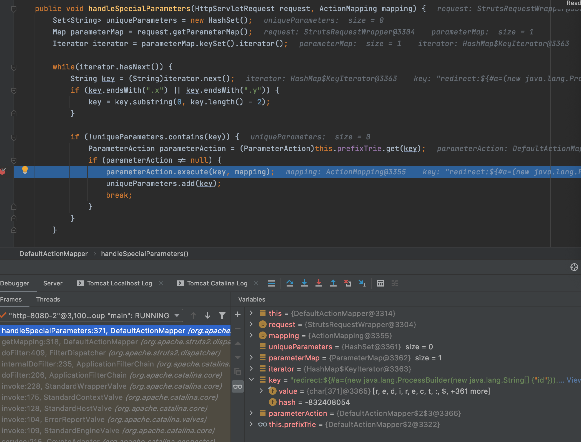Select invoke:104 ErrorReportValve frame

115,420
